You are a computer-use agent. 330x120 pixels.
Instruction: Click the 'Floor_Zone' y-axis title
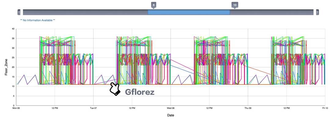click(x=6, y=67)
